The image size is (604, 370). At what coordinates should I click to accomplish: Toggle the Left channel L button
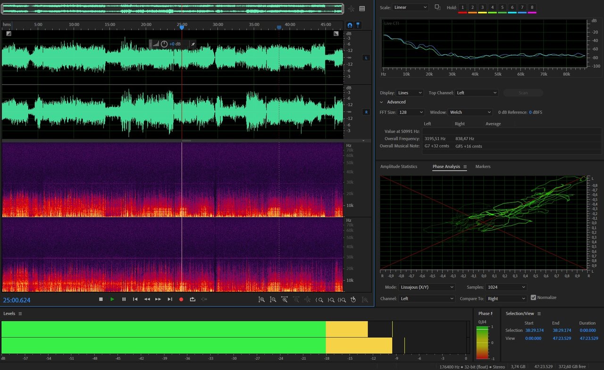[366, 58]
